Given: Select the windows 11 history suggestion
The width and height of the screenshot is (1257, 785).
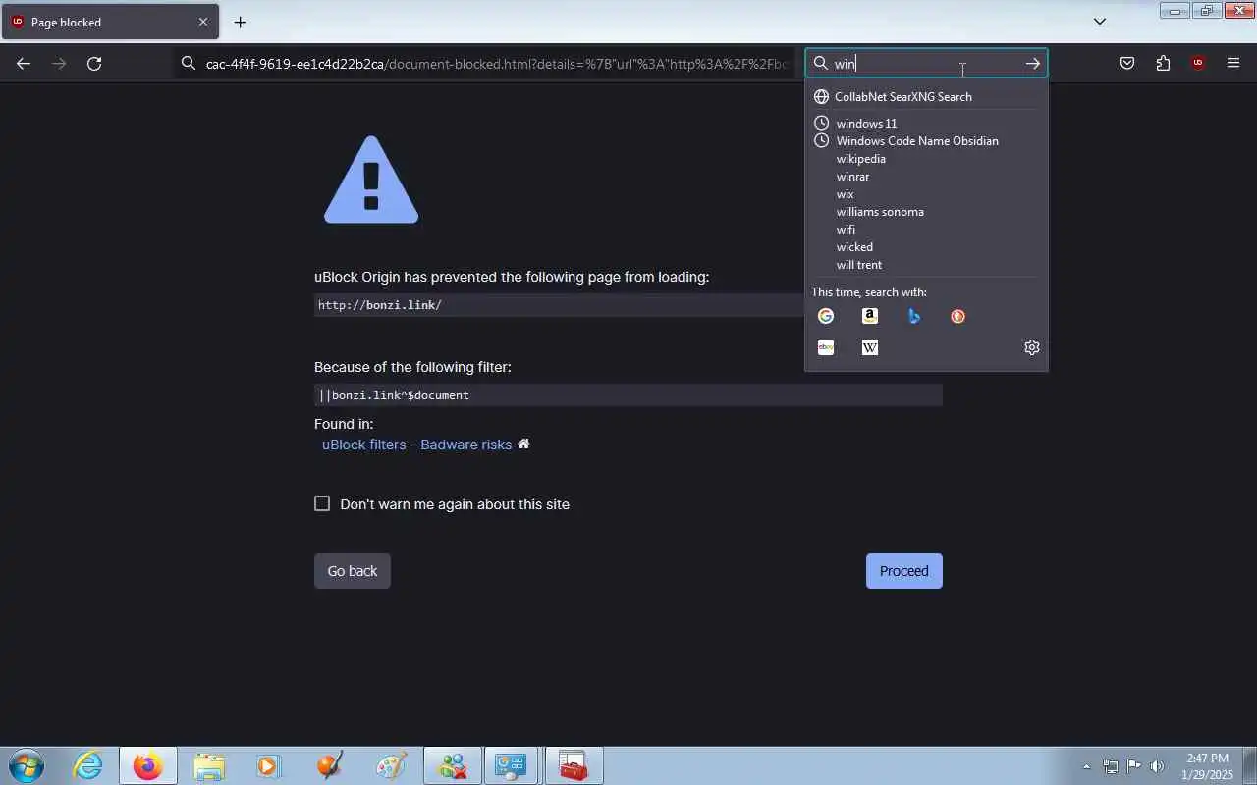Looking at the screenshot, I should 926,123.
